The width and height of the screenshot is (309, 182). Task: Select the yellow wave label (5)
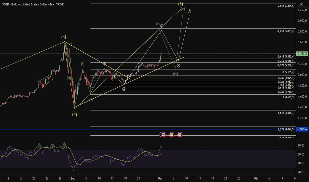pos(181,4)
